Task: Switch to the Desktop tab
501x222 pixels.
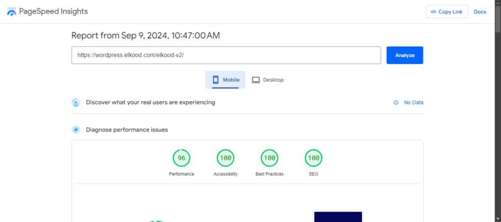Action: click(x=268, y=80)
